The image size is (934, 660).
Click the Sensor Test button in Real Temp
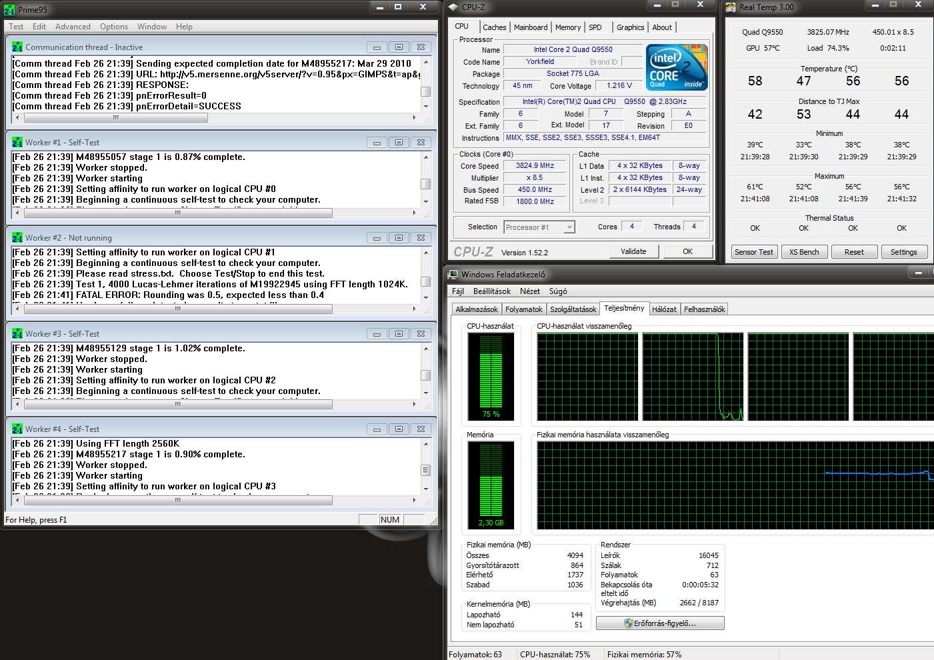(x=754, y=252)
